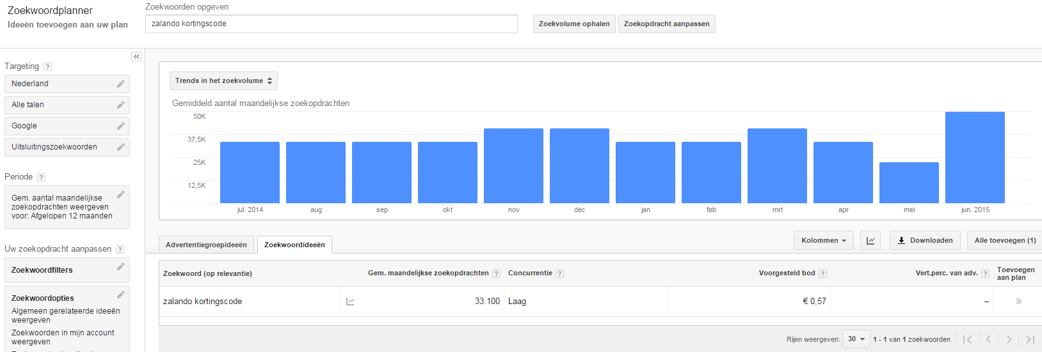Click zalando kortingscode keyword cell
Screen dimensions: 1042x352
click(202, 302)
